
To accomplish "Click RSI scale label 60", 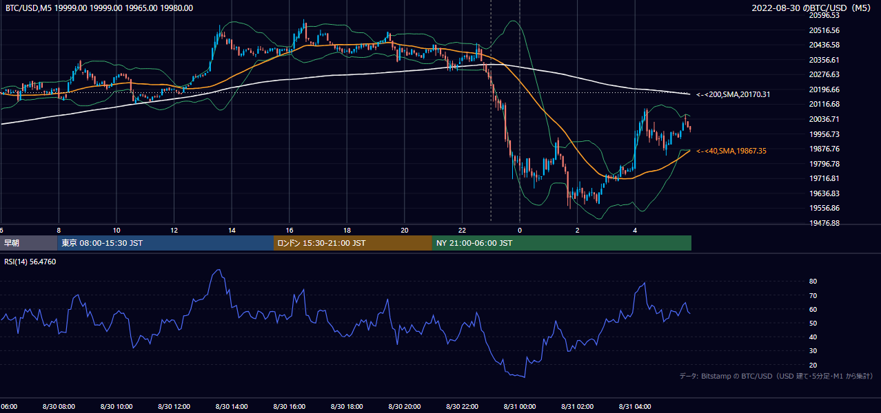I will click(x=813, y=309).
